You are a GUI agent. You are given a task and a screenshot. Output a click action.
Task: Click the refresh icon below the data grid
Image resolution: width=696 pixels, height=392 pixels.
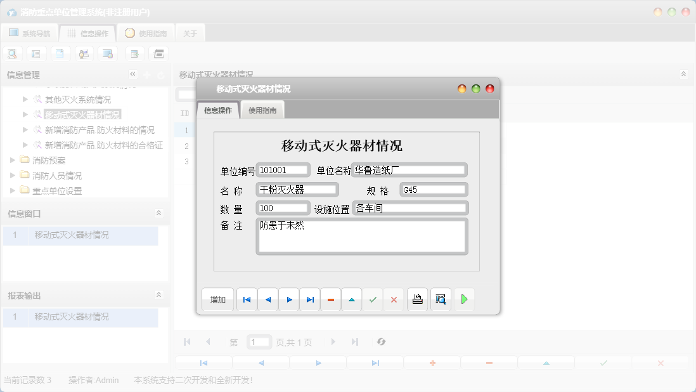pyautogui.click(x=381, y=342)
